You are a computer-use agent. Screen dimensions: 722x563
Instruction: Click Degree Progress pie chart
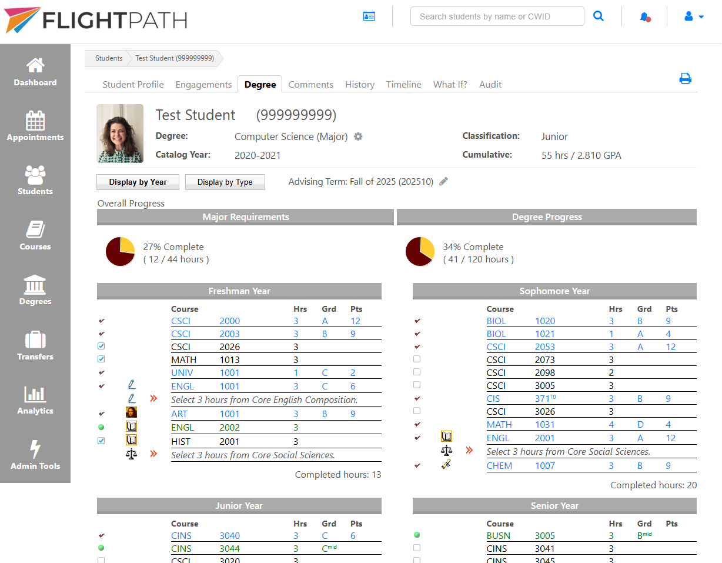click(x=420, y=251)
